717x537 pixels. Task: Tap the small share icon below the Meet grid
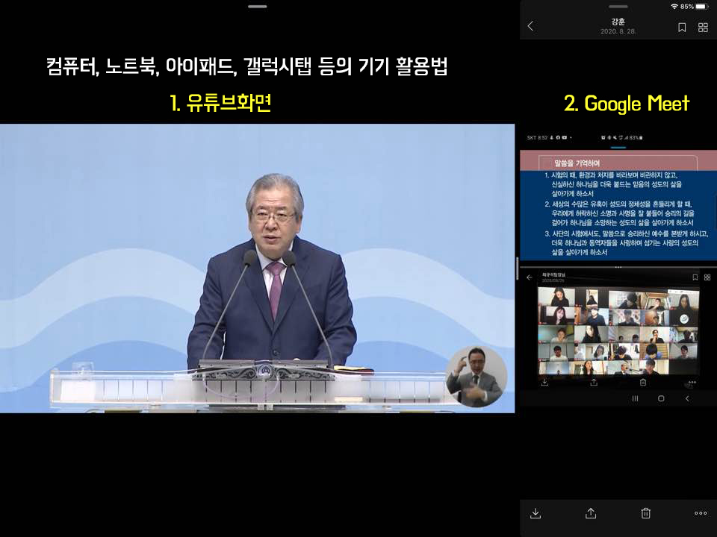click(594, 382)
